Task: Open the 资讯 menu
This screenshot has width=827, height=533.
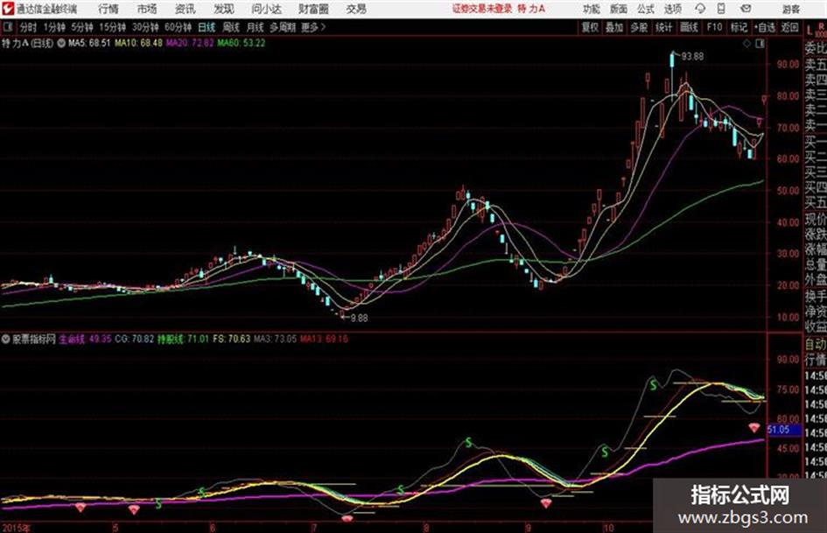Action: [x=186, y=9]
